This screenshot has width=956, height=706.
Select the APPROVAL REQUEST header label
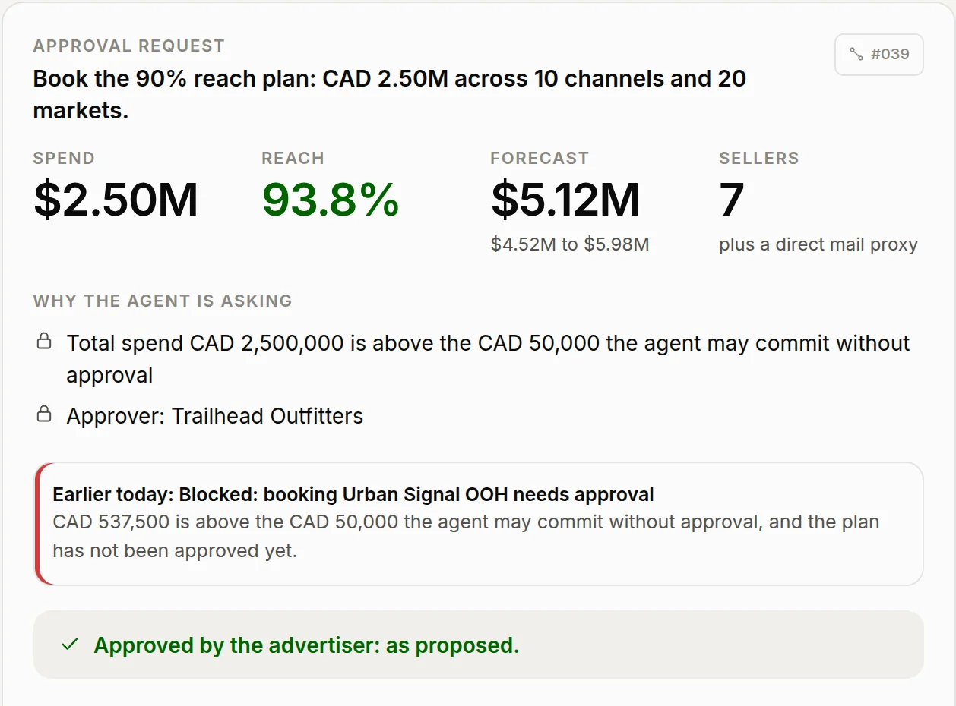pyautogui.click(x=129, y=46)
